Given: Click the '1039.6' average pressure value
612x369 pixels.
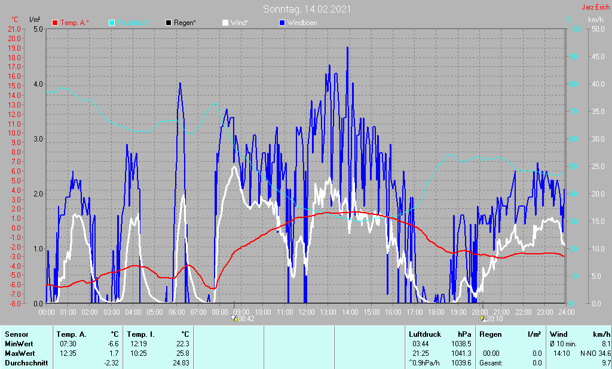Looking at the screenshot, I should [x=461, y=363].
